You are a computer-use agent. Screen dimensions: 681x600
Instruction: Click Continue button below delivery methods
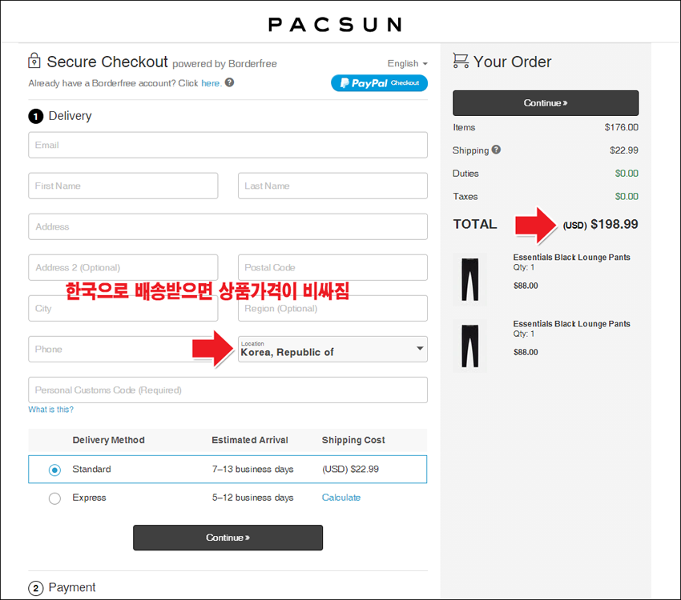(228, 538)
